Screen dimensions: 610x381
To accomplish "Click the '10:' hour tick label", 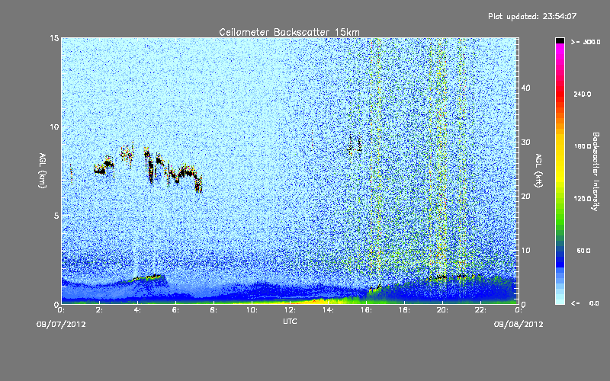I will pyautogui.click(x=252, y=310).
